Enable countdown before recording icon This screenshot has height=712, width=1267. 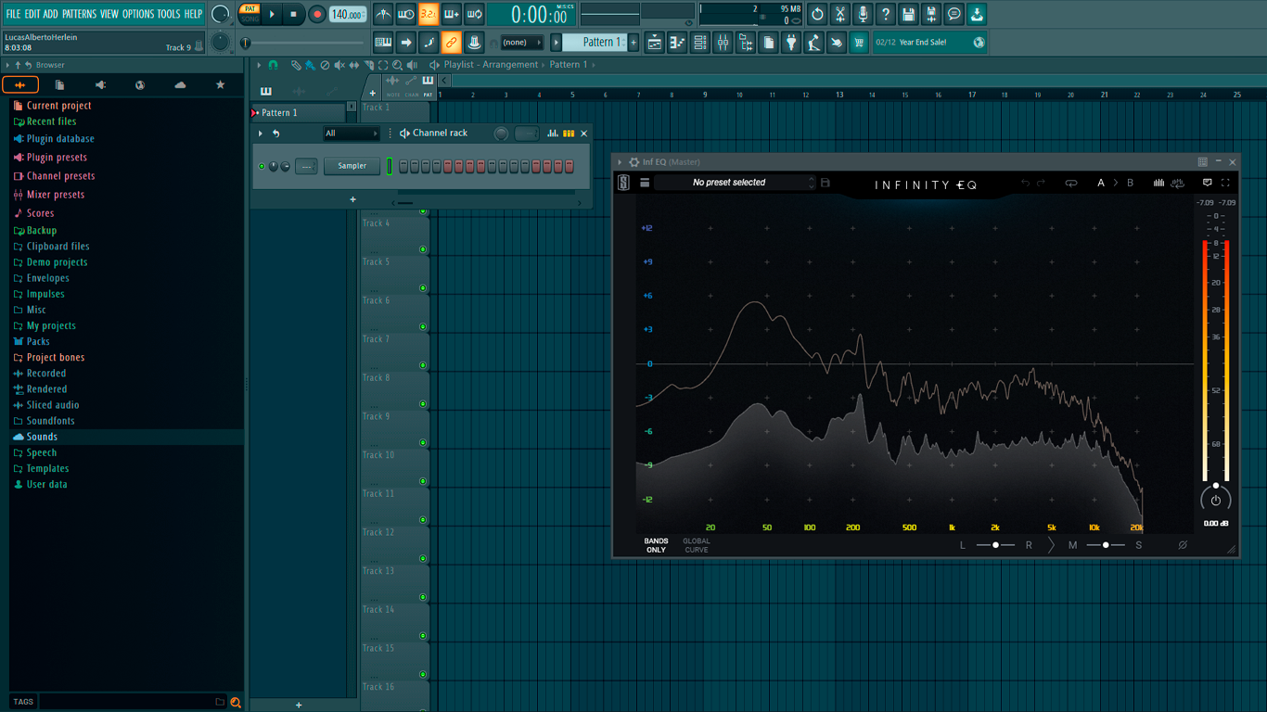pos(429,14)
